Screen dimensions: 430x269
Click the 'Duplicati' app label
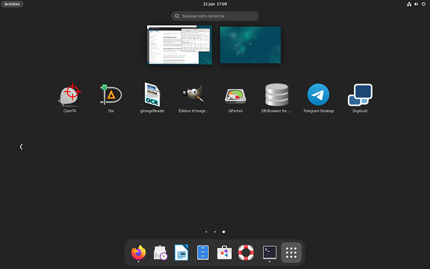pos(360,111)
